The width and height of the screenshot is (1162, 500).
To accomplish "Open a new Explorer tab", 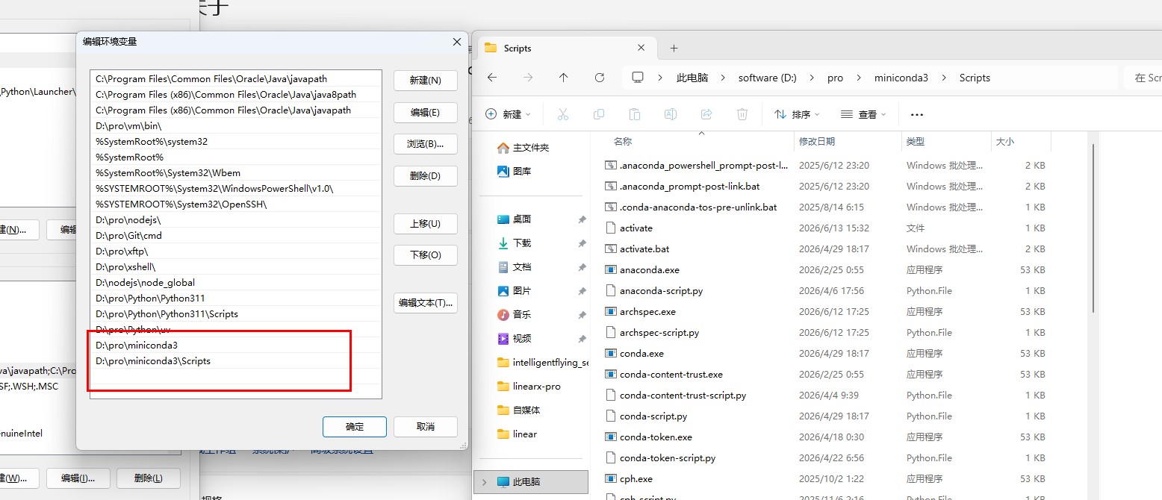I will [x=674, y=48].
